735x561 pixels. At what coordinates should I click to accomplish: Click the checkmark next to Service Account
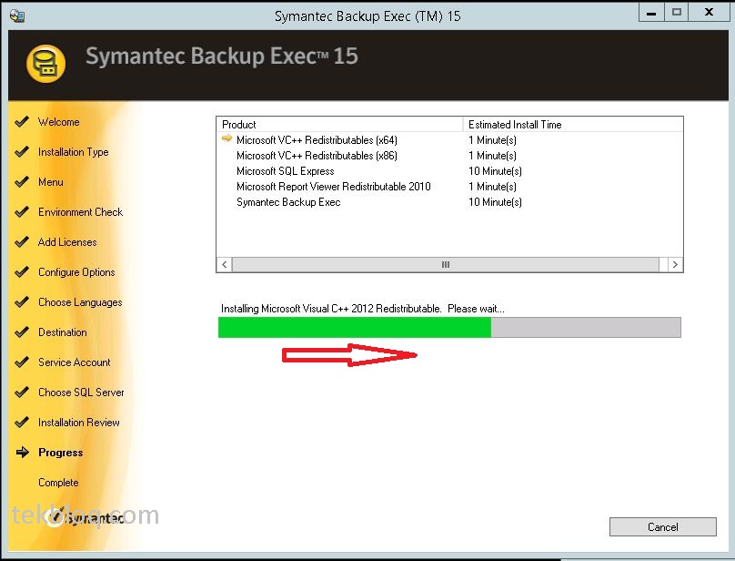tap(22, 362)
